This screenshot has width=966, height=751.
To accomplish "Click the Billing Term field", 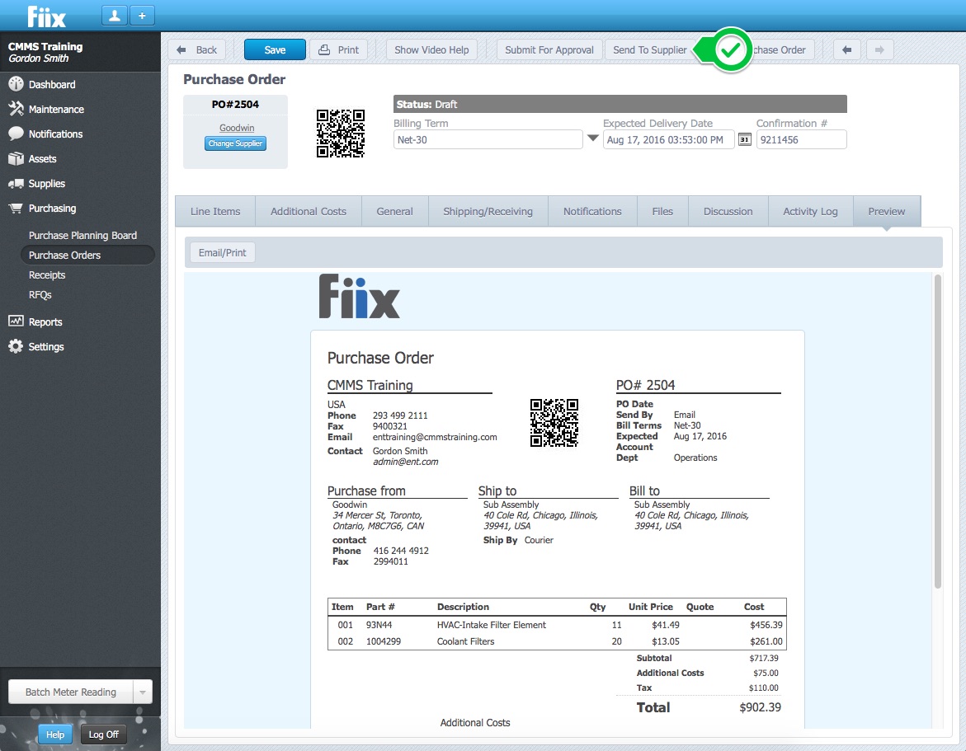I will [x=488, y=140].
